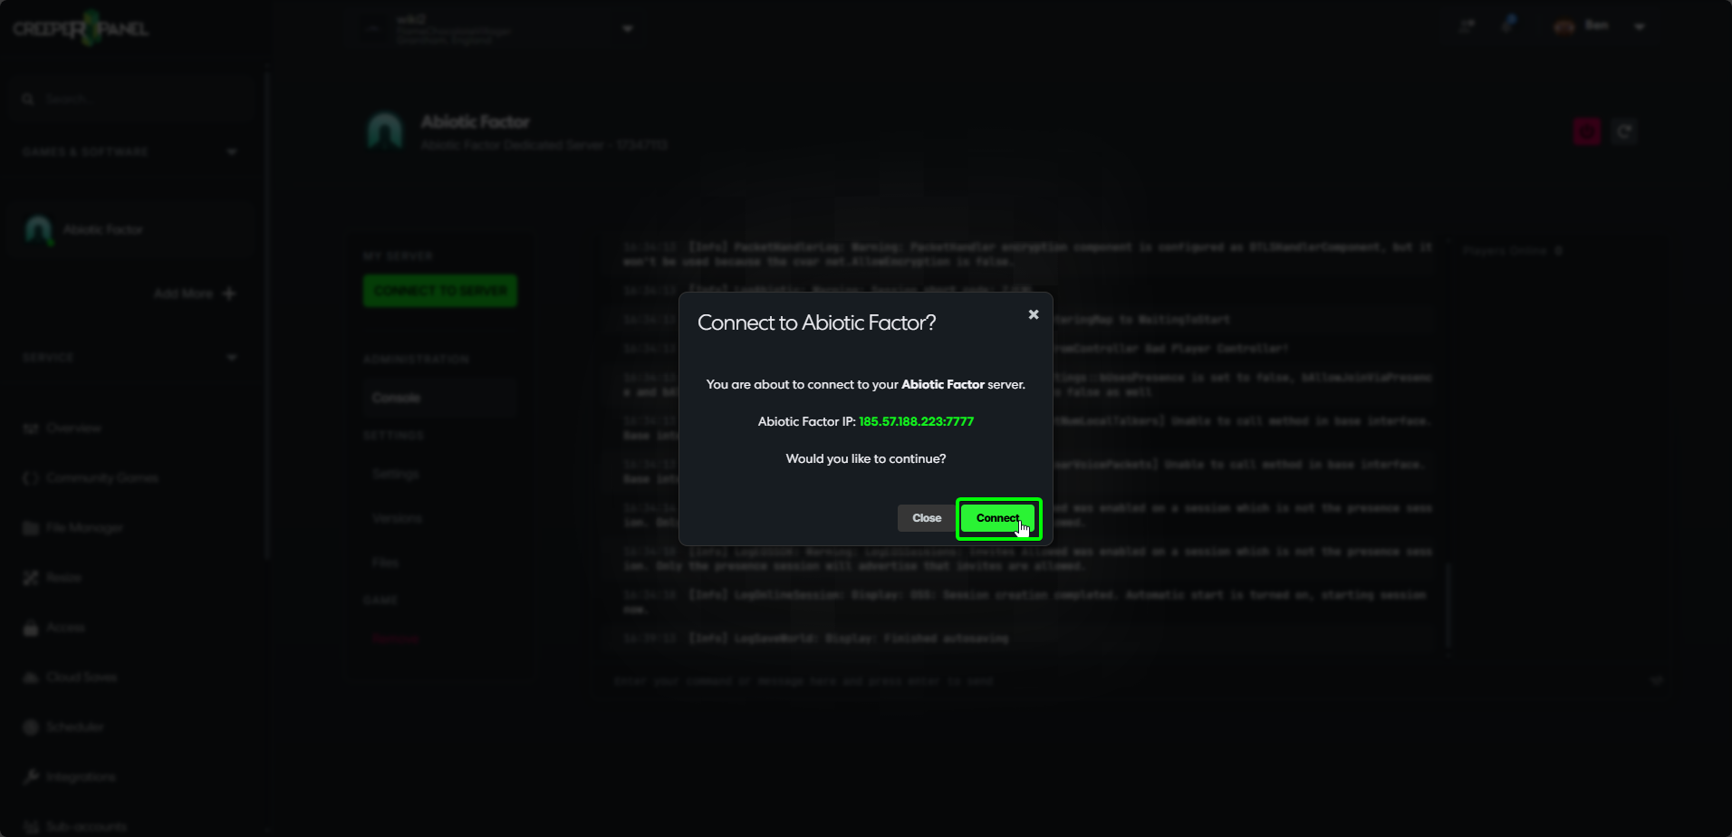Screen dimensions: 1732x837
Task: Select Abiotic Factor in the sidebar
Action: click(131, 230)
